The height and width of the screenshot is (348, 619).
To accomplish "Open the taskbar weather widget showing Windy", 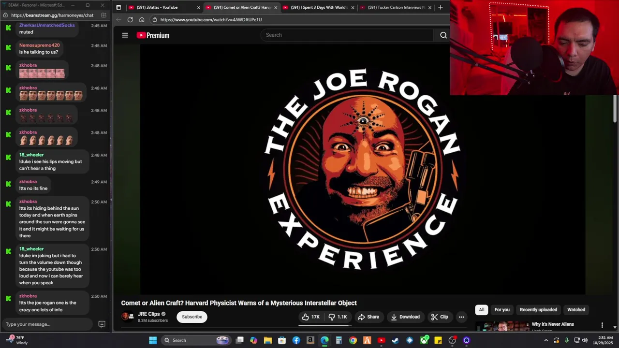I will click(x=17, y=340).
